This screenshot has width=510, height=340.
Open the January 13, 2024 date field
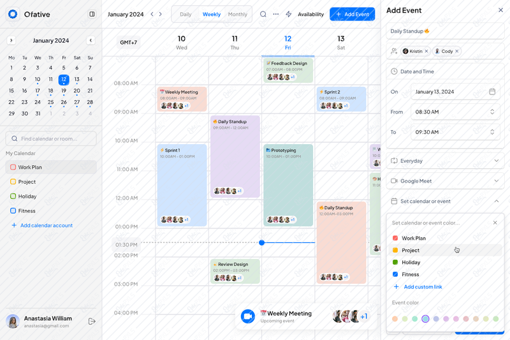click(x=455, y=92)
